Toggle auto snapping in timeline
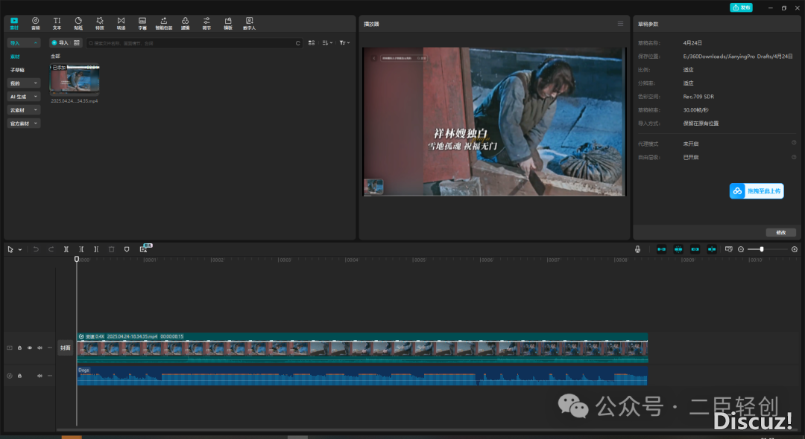The image size is (805, 439). tap(678, 249)
